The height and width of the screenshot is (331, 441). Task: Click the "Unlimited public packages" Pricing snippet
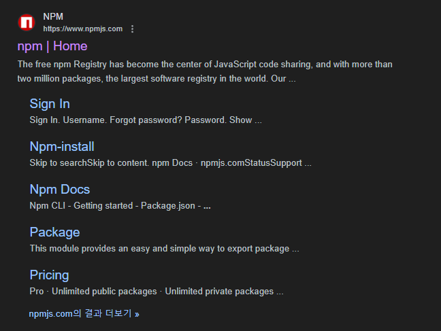[x=104, y=292]
